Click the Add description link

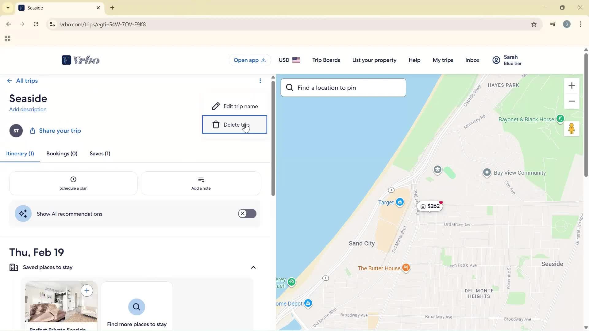(x=28, y=109)
